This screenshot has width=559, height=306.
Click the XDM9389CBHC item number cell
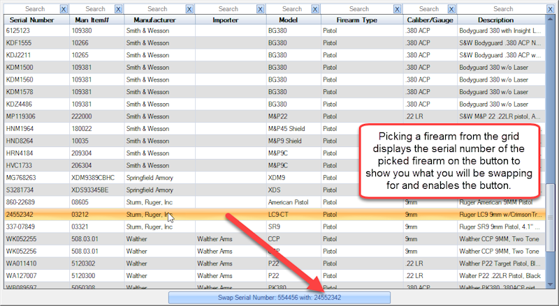click(97, 178)
